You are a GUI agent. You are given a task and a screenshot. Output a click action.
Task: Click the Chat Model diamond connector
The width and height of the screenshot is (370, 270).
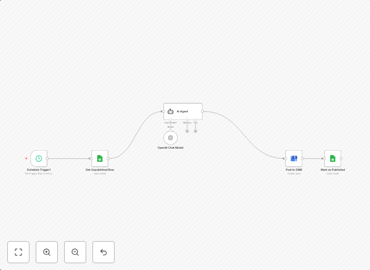170,120
